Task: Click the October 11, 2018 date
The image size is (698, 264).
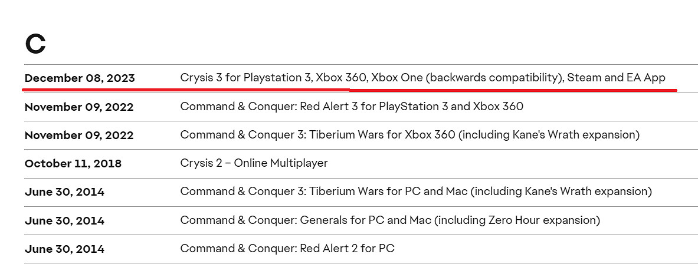Action: 73,164
